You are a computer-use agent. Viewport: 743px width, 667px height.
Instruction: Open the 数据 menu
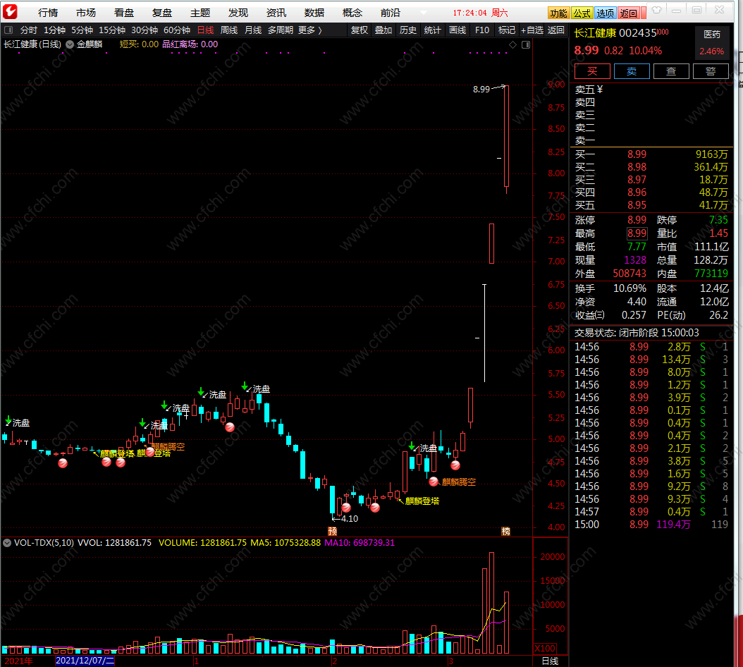point(314,13)
